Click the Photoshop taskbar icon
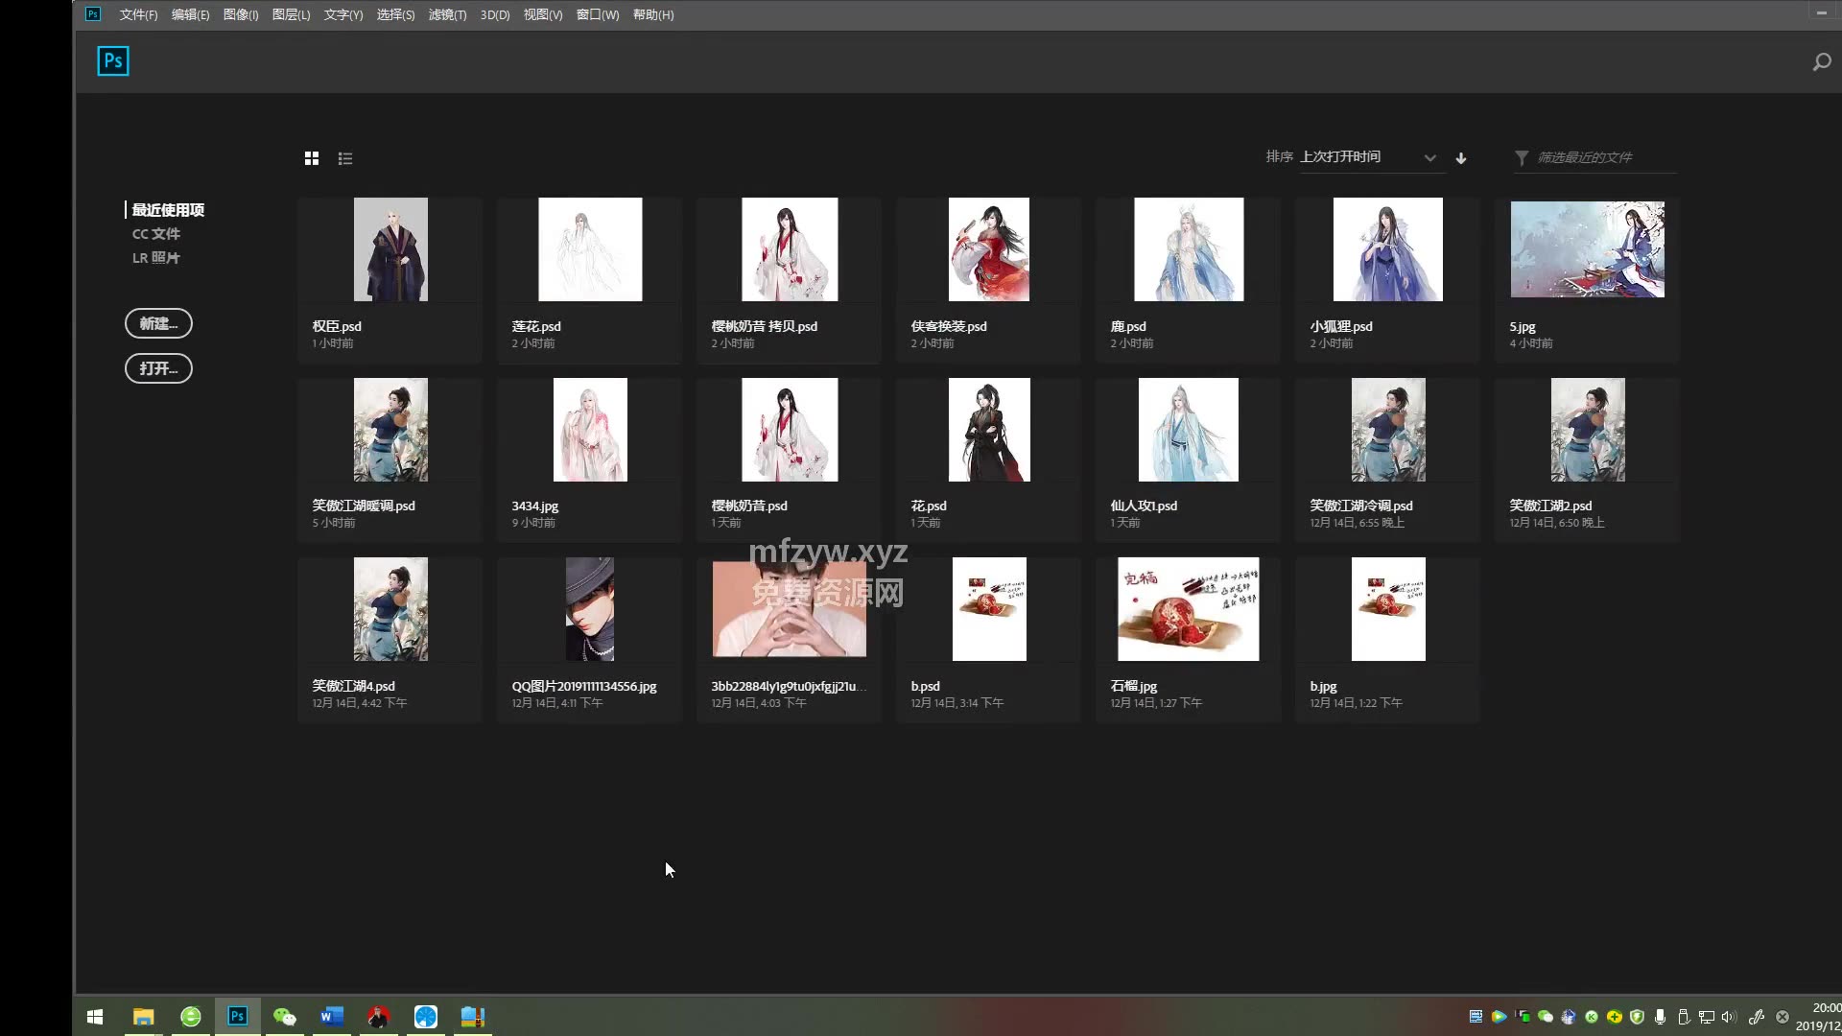 pyautogui.click(x=237, y=1017)
